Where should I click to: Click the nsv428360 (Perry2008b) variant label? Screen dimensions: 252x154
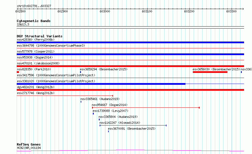coord(36,40)
